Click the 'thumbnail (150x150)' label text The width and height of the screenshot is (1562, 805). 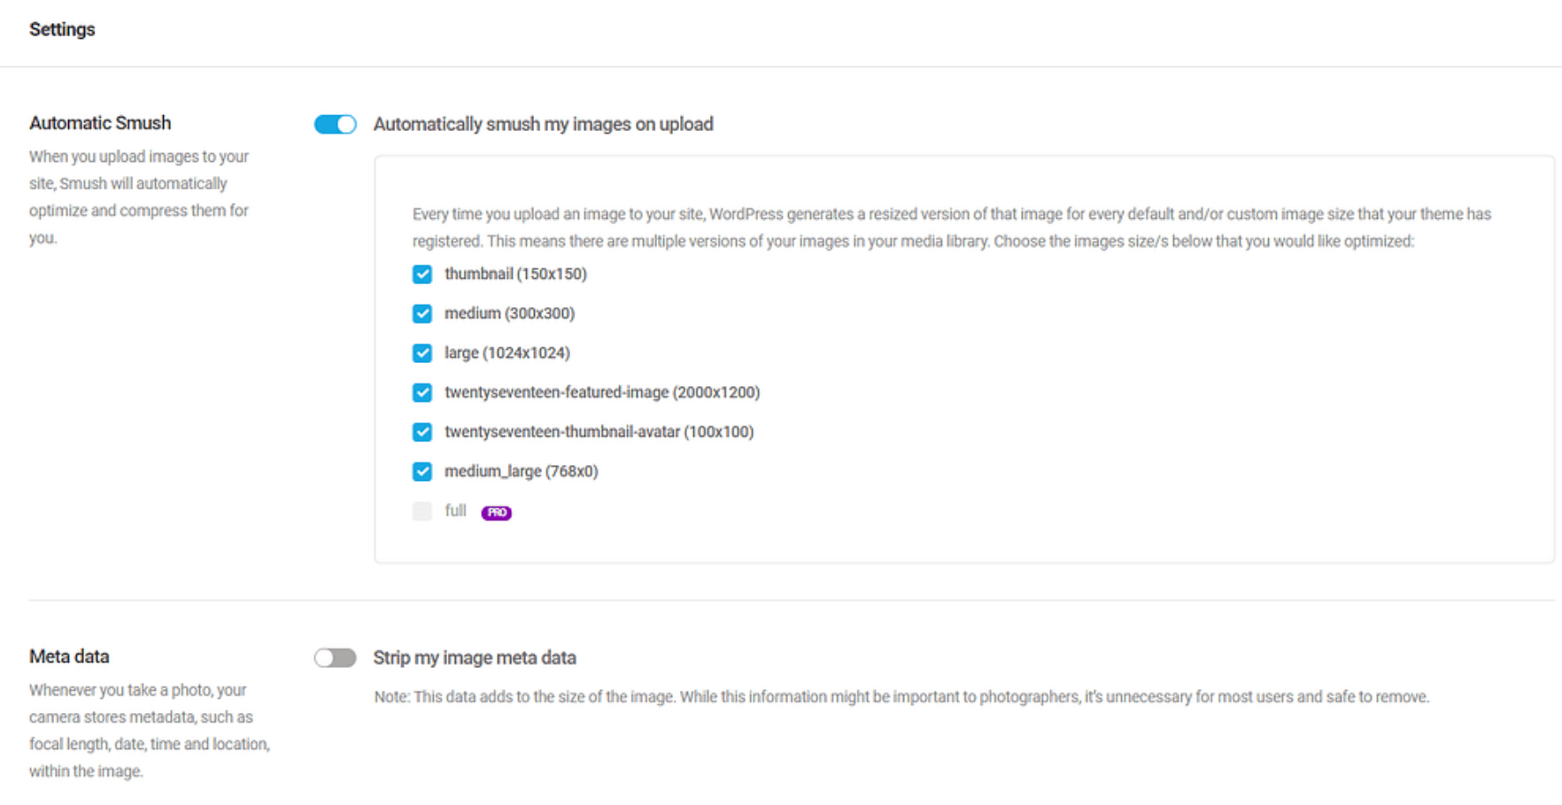515,275
